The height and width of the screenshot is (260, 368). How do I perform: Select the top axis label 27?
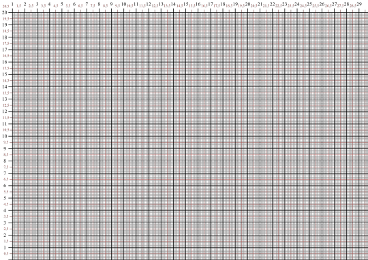pos(334,4)
